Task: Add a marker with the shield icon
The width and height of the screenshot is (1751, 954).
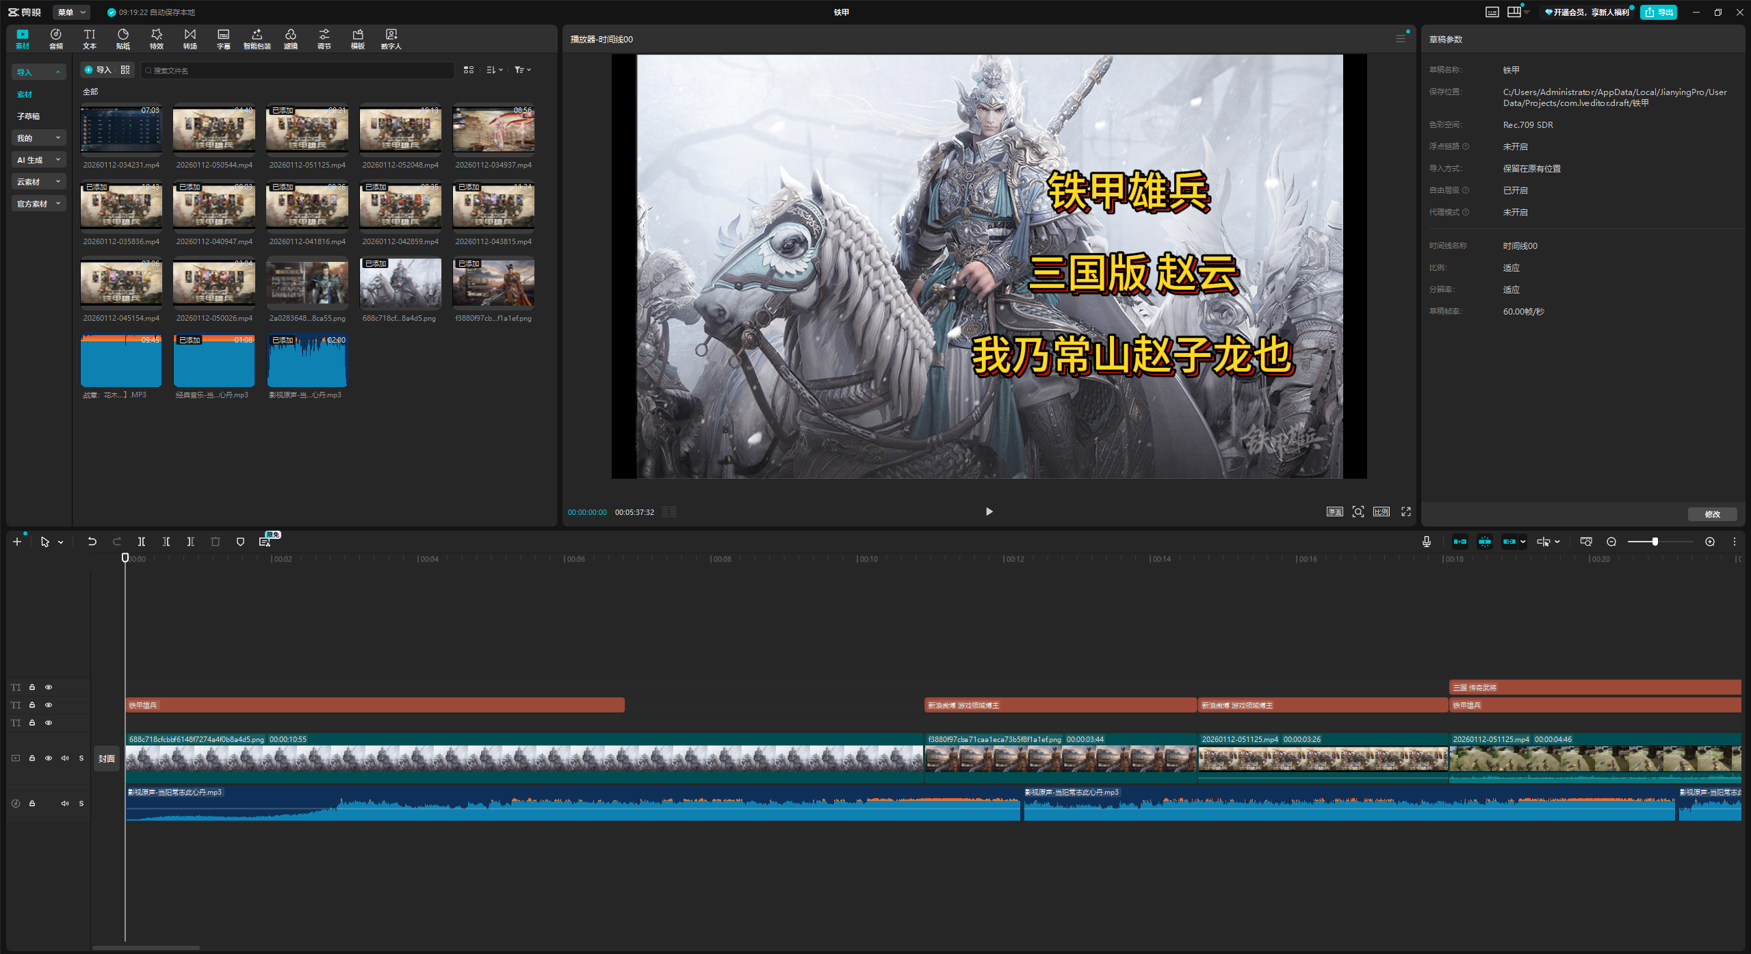Action: pos(240,542)
